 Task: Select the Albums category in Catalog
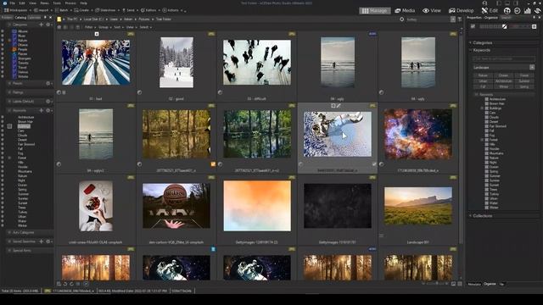[x=23, y=31]
